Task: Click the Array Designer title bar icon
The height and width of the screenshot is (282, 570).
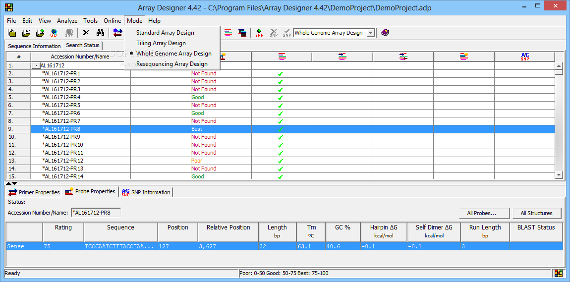Action: 9,7
